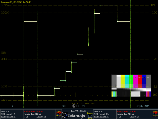The width and height of the screenshot is (158, 119).
Task: Click the Frozen 06/03/2021 14:52:50 status
Action: [x=16, y=2]
